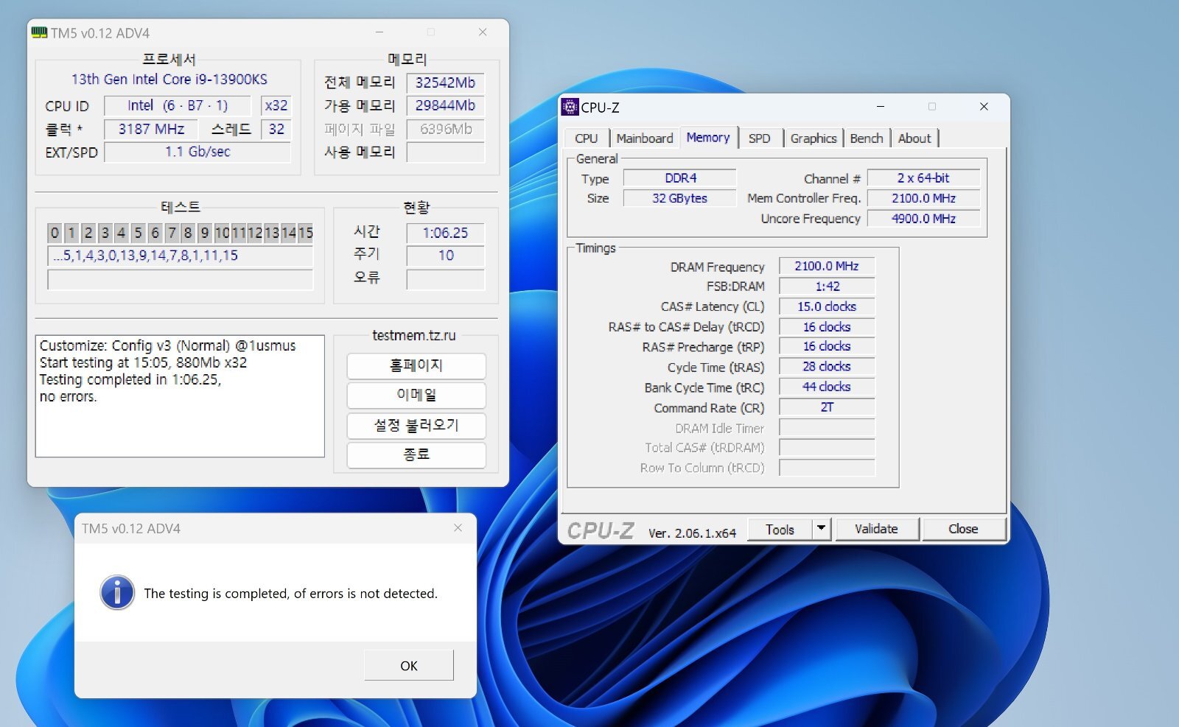Switch to the Mainboard tab in CPU-Z
Screen dimensions: 1179x727
645,138
